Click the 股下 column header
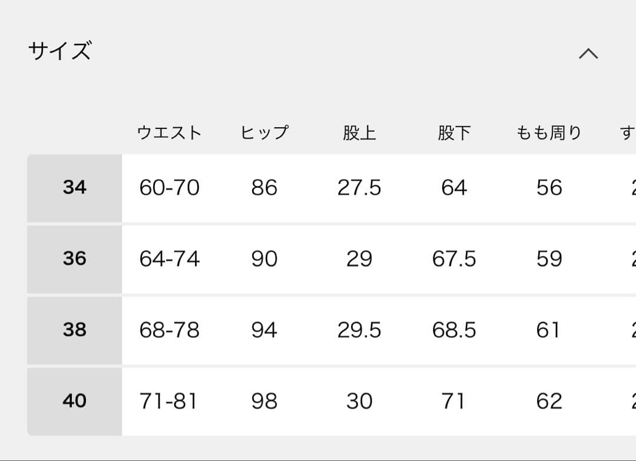Image resolution: width=636 pixels, height=461 pixels. point(454,132)
